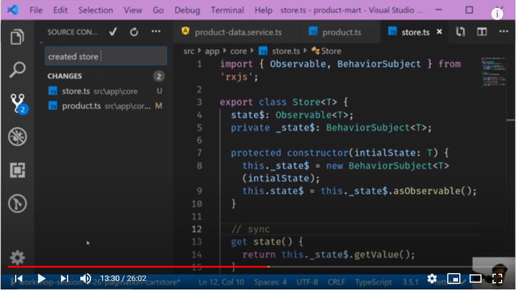Open the video settings gear menu

tap(432, 279)
